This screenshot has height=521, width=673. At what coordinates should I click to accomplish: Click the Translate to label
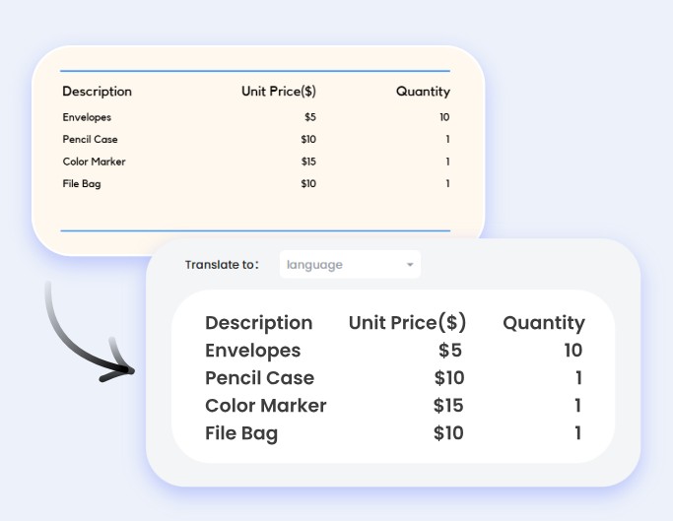(222, 265)
